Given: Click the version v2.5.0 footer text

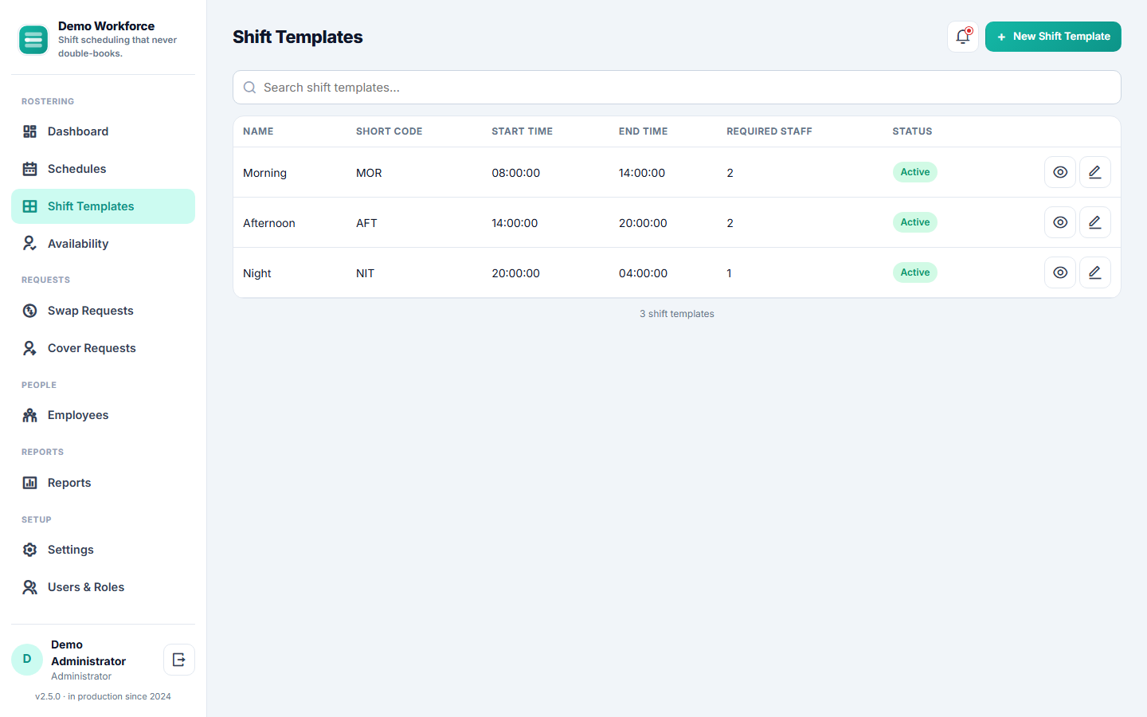Looking at the screenshot, I should point(103,696).
